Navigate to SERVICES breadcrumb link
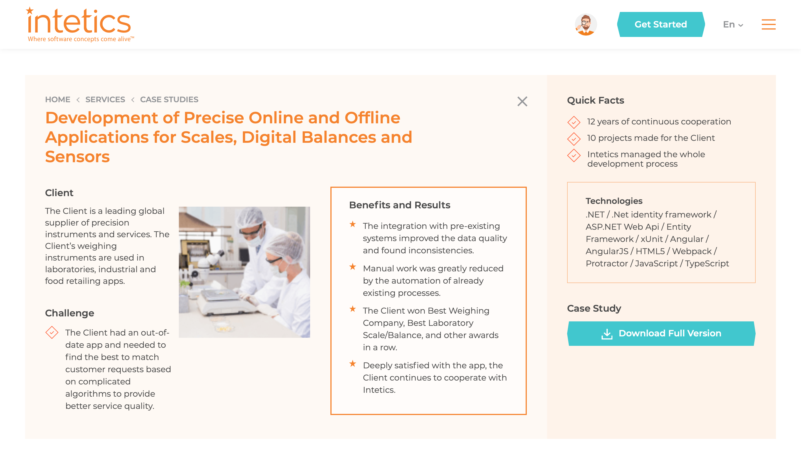 point(105,99)
